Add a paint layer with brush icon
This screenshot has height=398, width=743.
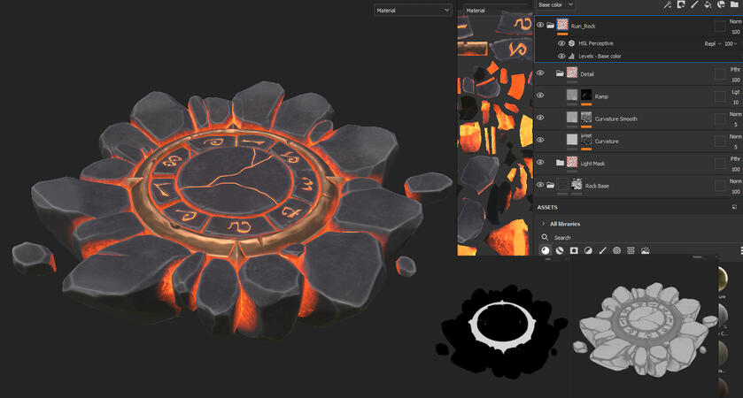(x=694, y=4)
